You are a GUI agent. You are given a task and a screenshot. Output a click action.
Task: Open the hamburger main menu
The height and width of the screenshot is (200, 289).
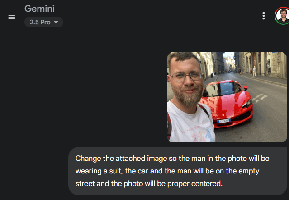(12, 17)
